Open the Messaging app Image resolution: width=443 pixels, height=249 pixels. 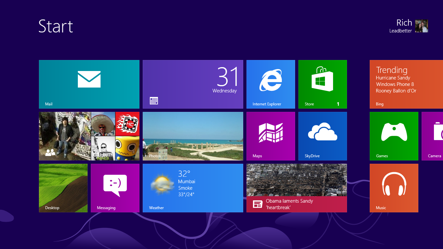tap(115, 188)
